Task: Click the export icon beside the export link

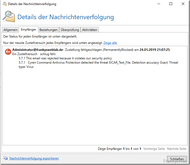Action: click(6, 158)
